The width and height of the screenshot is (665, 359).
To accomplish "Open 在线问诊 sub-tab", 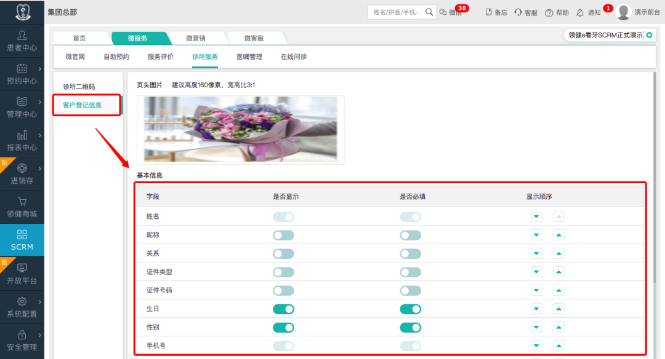I will [294, 57].
